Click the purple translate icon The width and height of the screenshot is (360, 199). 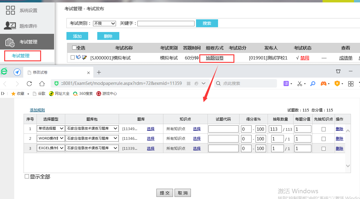(286, 84)
